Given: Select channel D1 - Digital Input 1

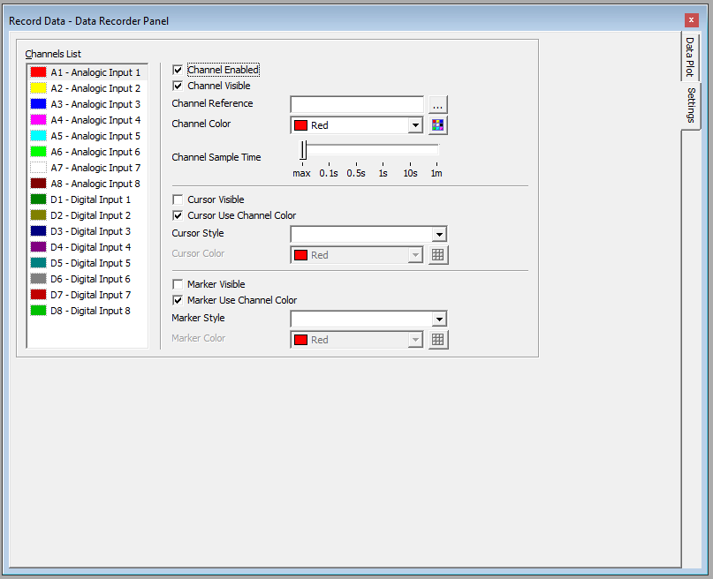Looking at the screenshot, I should tap(90, 199).
